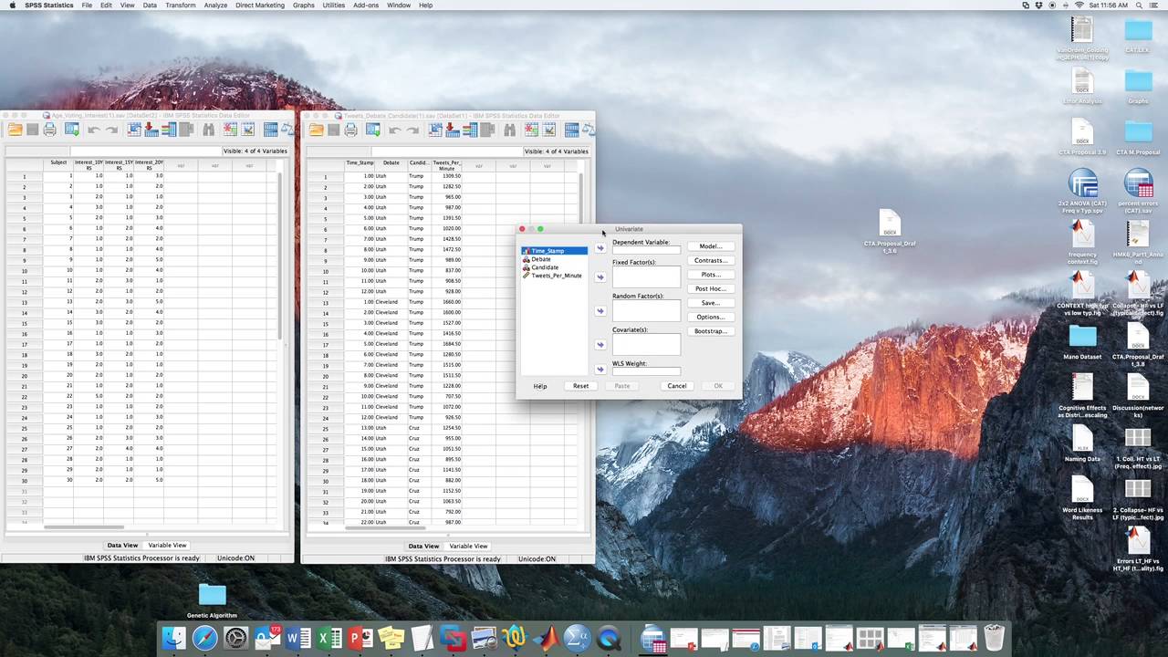Click the Save... button in Univariate dialog
Screen dimensions: 1168x657
click(x=710, y=303)
